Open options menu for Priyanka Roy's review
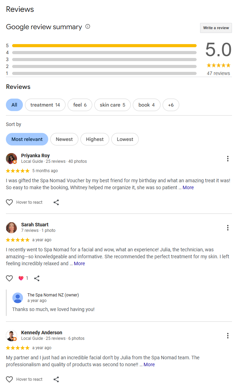The height and width of the screenshot is (386, 250). (x=228, y=159)
